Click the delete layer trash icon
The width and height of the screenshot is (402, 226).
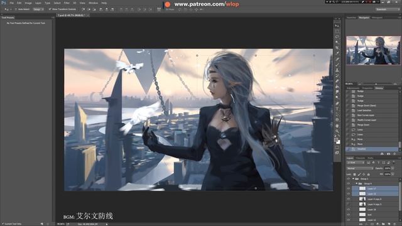click(x=394, y=224)
